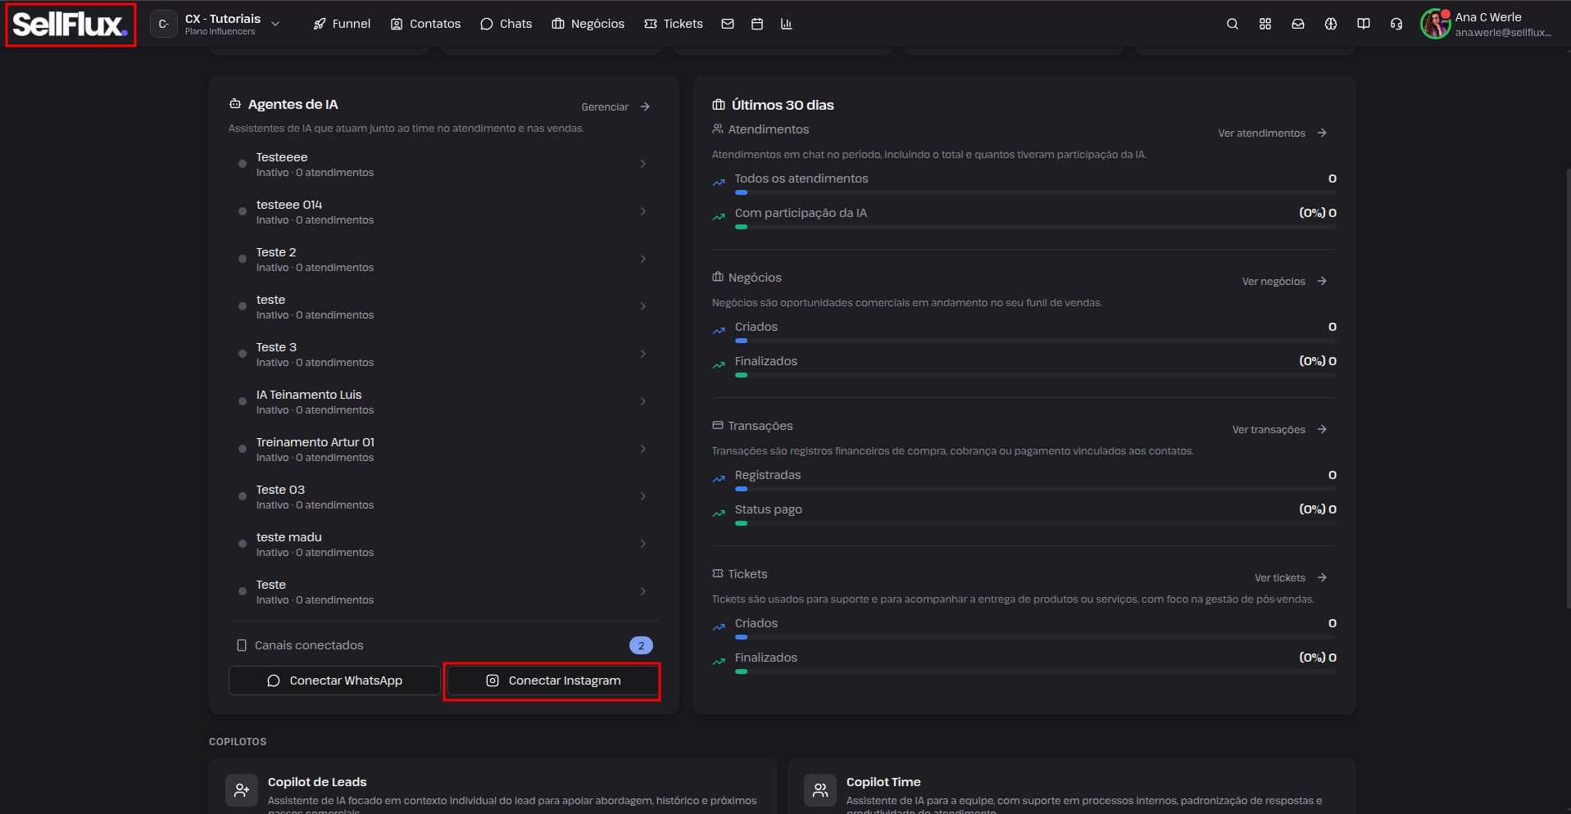Open the Funnel menu item
1571x814 pixels.
342,25
